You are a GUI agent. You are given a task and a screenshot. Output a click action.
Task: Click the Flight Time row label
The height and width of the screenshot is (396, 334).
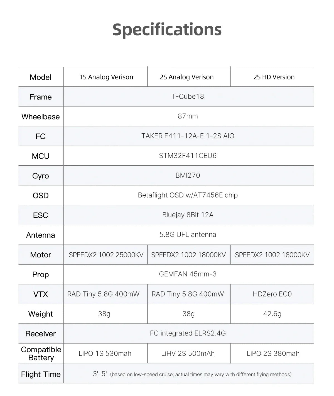(41, 374)
